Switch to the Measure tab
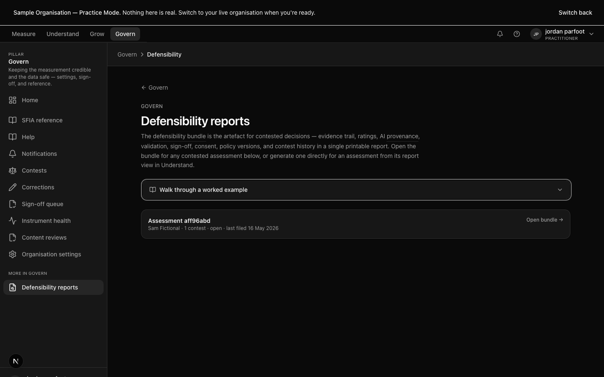This screenshot has width=604, height=377. [x=23, y=34]
